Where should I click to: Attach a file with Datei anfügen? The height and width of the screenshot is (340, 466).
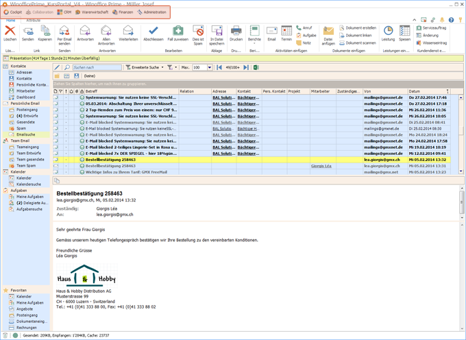(x=328, y=35)
